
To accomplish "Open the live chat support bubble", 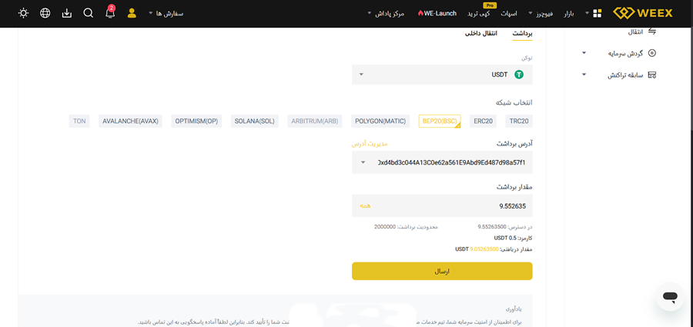I will pos(670,296).
